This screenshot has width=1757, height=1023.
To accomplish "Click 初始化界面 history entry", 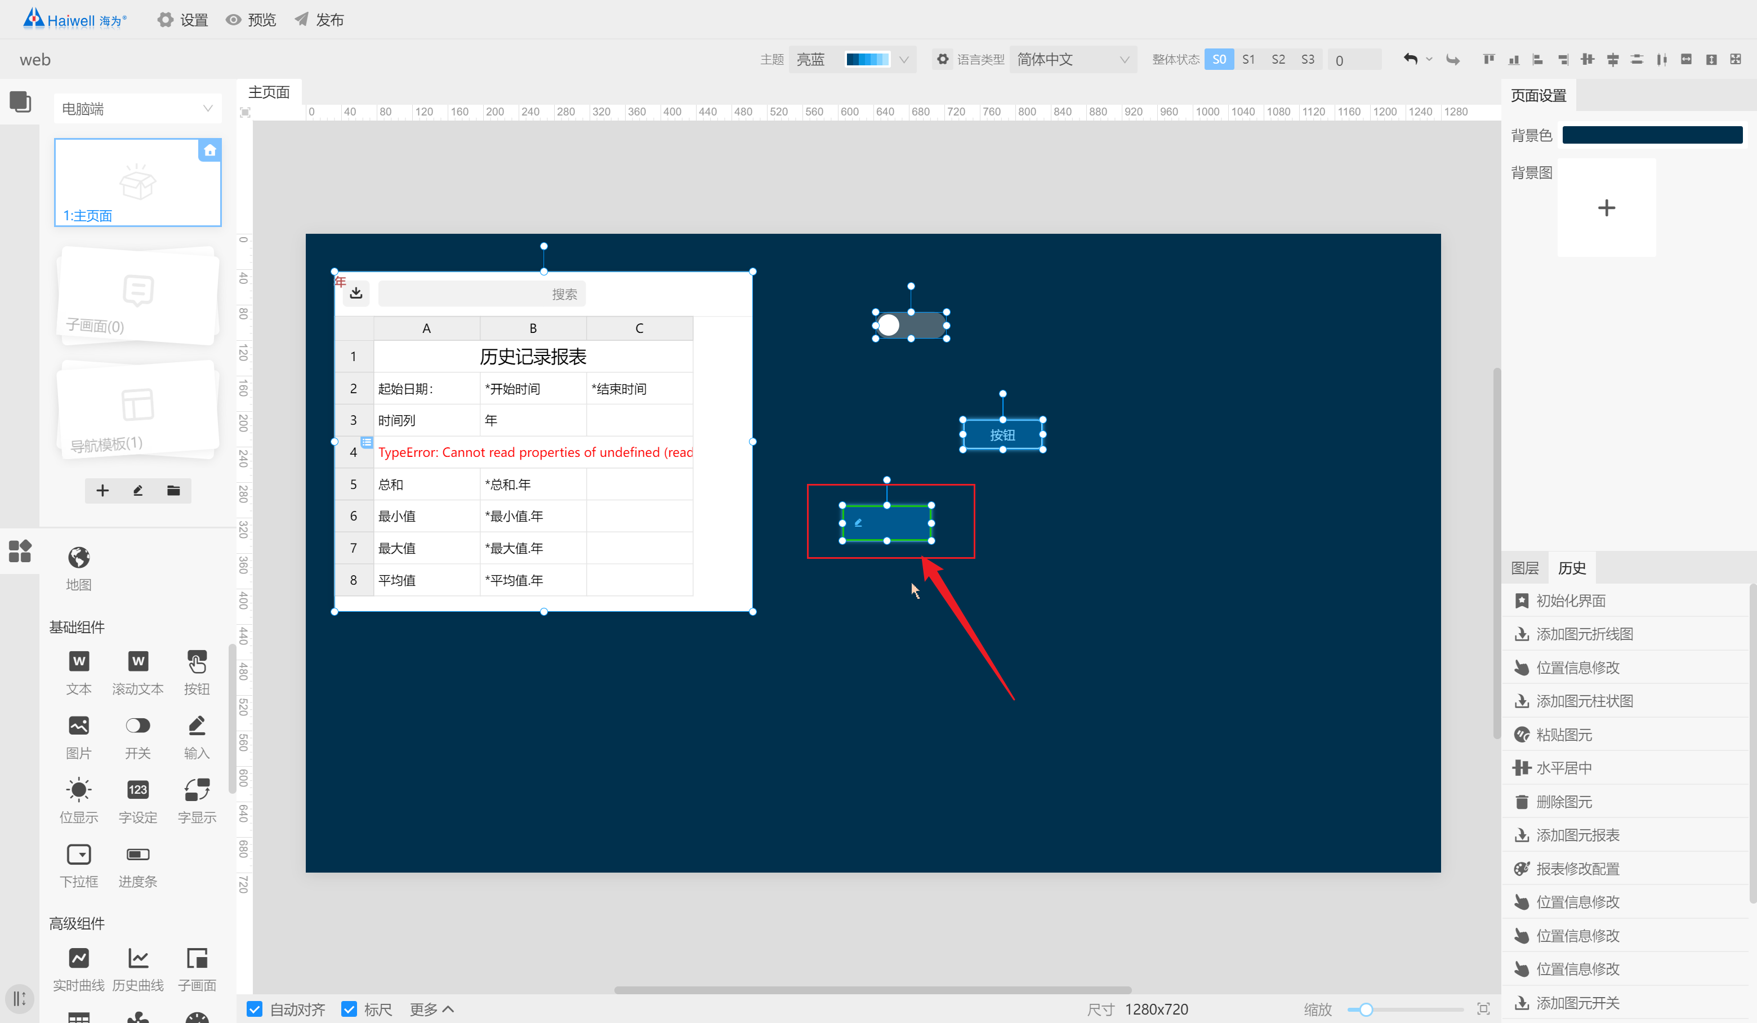I will click(x=1626, y=600).
